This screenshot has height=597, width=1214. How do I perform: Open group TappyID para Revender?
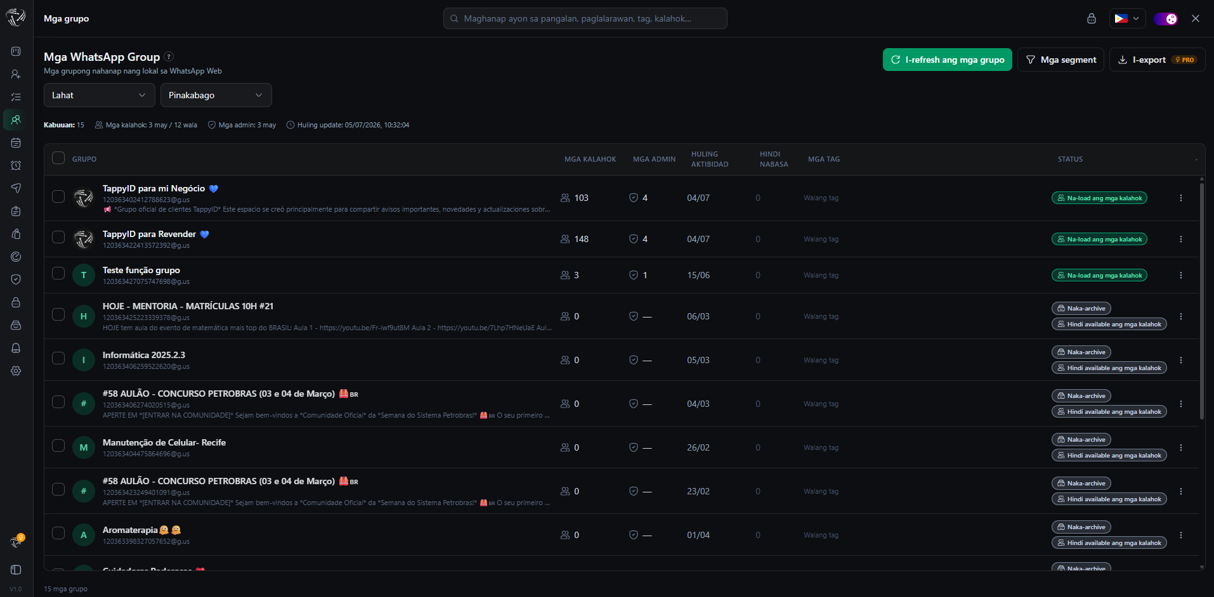tap(149, 234)
